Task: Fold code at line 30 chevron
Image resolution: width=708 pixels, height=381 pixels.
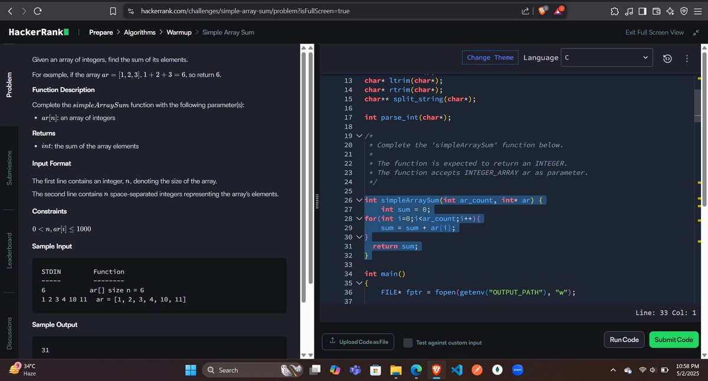Action: pos(359,237)
